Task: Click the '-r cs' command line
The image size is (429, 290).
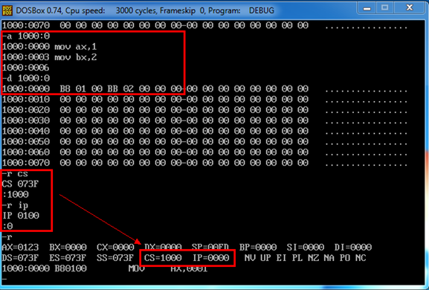Action: pyautogui.click(x=16, y=174)
